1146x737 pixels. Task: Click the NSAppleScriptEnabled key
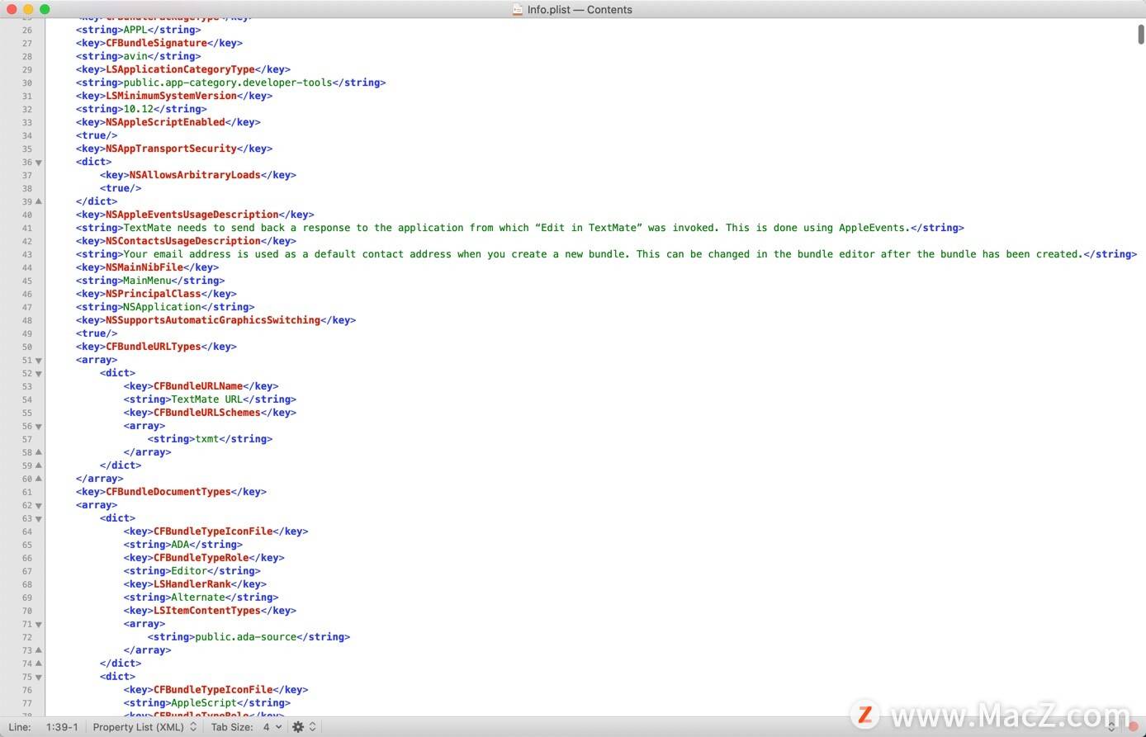point(165,122)
